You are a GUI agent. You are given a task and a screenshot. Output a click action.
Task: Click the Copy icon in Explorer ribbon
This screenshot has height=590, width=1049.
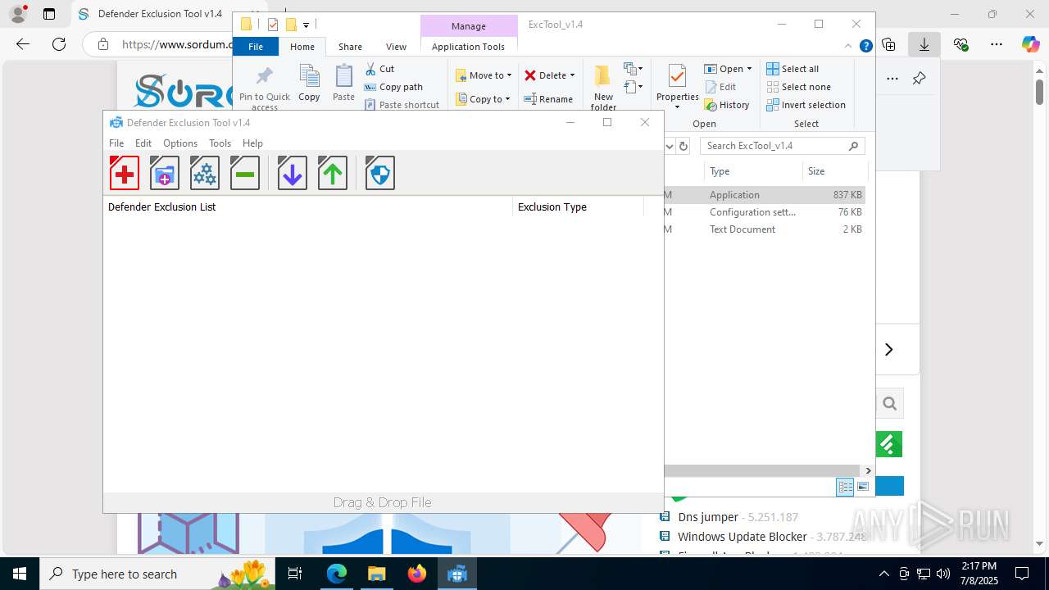point(309,83)
